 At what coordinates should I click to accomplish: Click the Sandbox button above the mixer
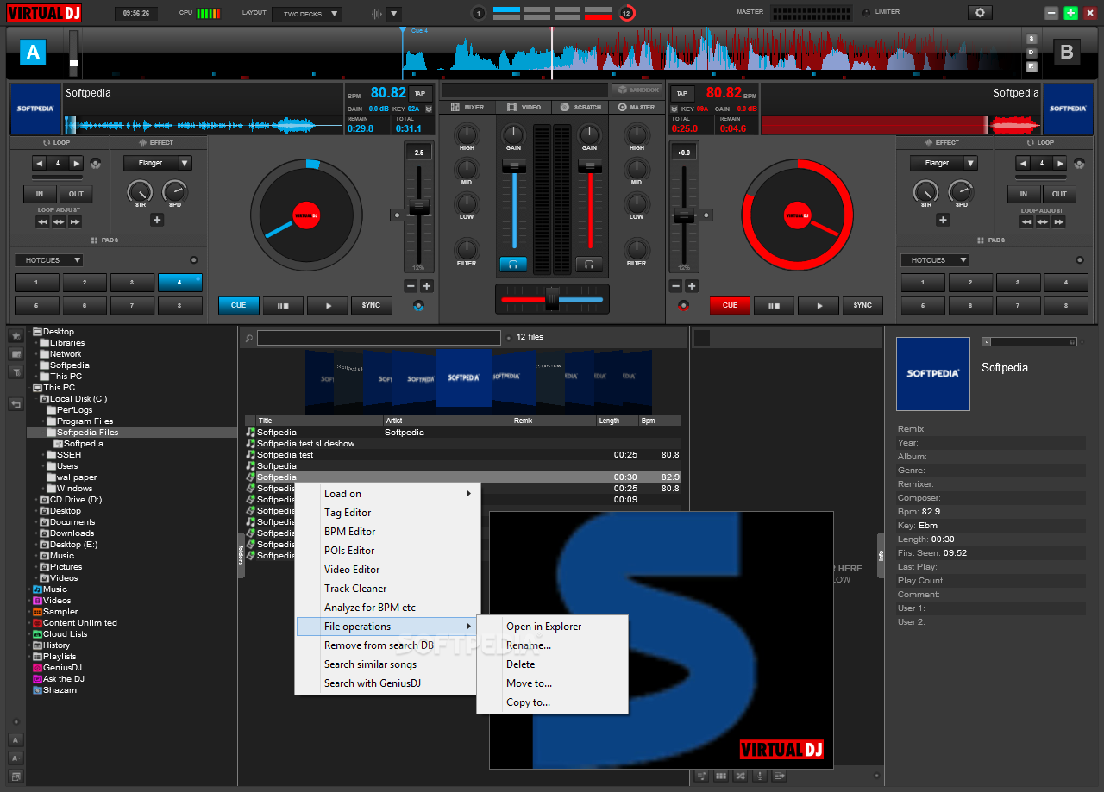pos(637,90)
